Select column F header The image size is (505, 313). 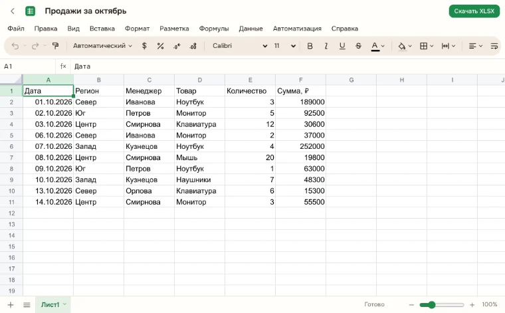pos(300,80)
